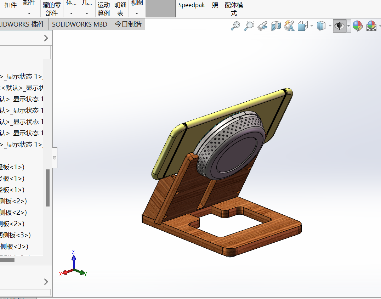Click the feature tree vertical scrollbar
381x299 pixels.
pos(48,188)
